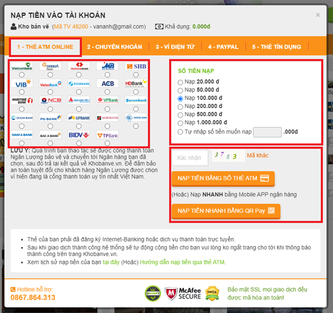The image size is (333, 313).
Task: Select the radio button under VPBank
Action: [107, 109]
